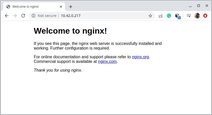Click the address bar showing 10.42.0.217
Image resolution: width=212 pixels, height=115 pixels.
[92, 16]
